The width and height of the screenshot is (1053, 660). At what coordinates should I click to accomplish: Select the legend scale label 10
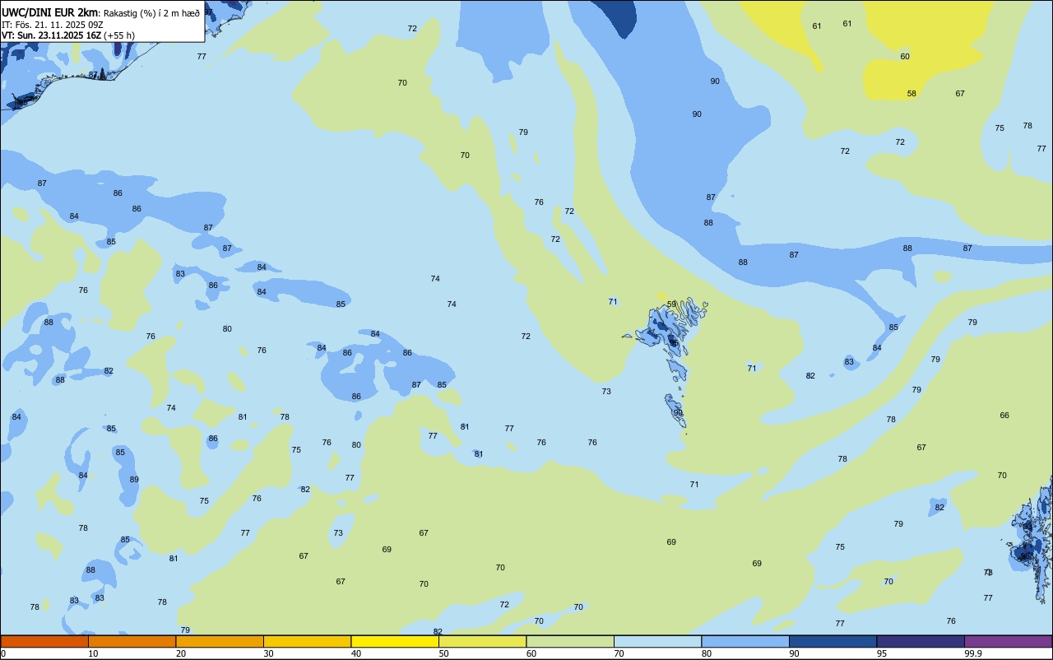point(94,653)
